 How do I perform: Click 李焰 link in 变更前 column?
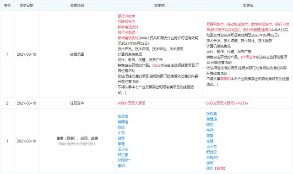pos(121,166)
